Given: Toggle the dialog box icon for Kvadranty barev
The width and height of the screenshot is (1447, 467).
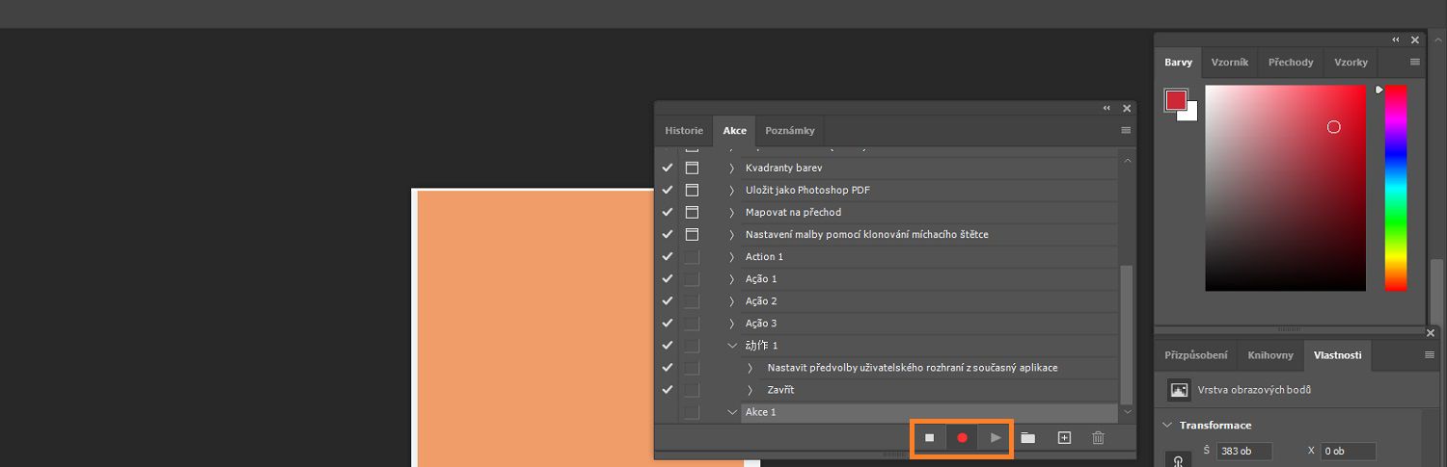Looking at the screenshot, I should click(692, 168).
